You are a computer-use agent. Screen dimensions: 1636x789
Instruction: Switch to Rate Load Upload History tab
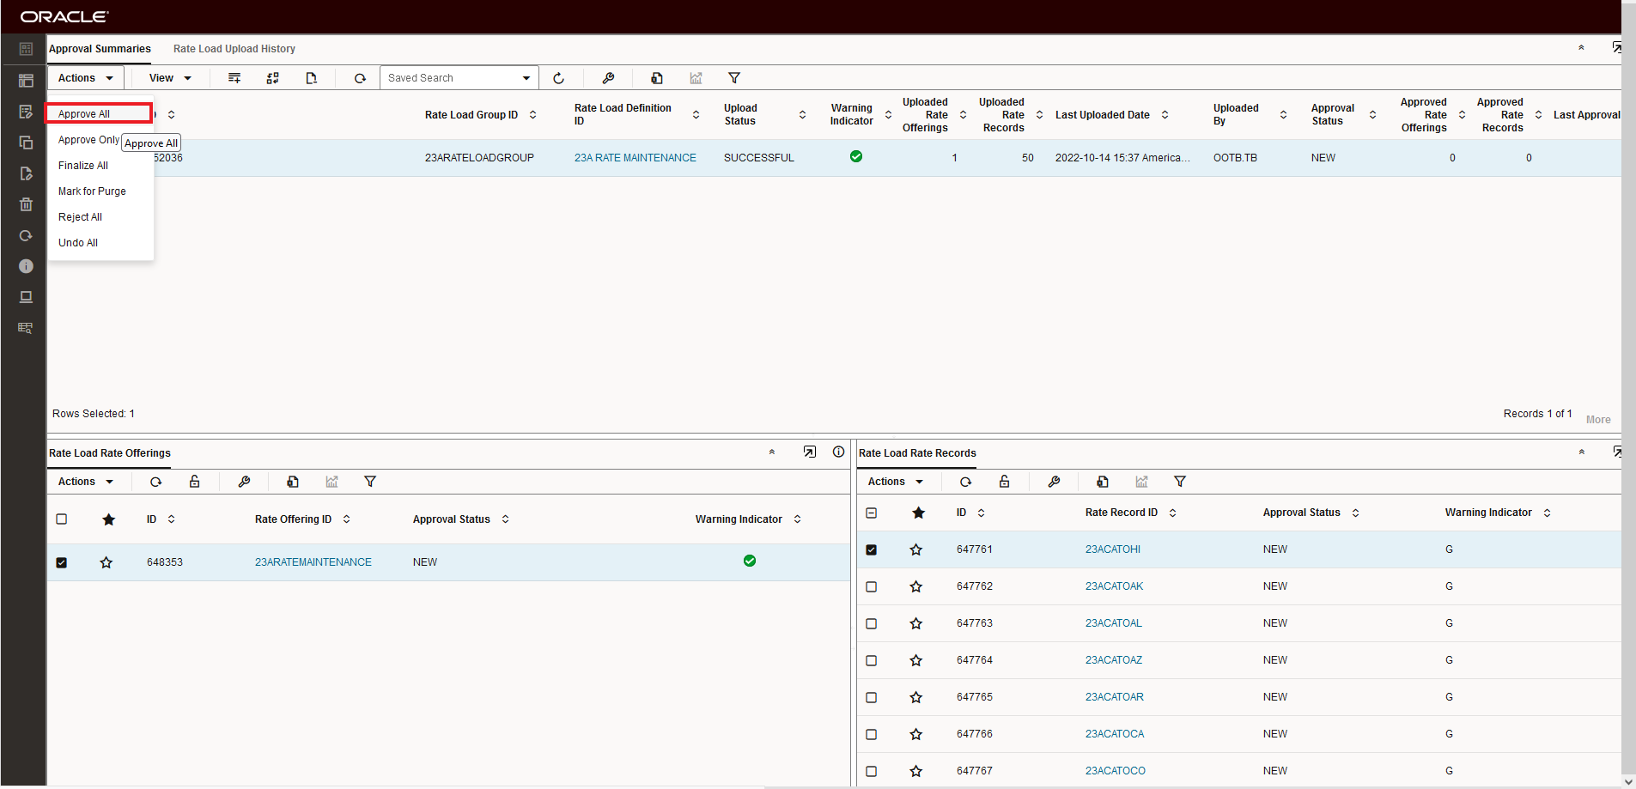234,49
